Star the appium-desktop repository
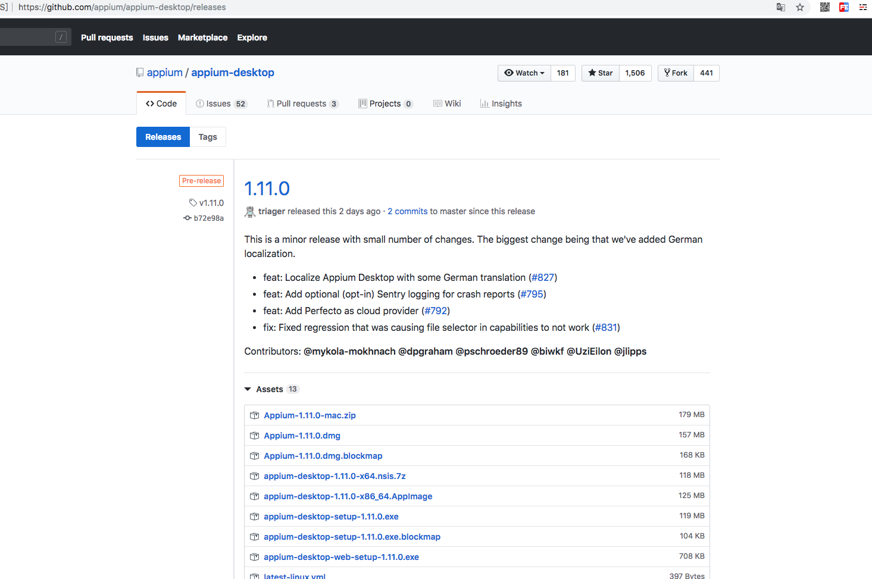 click(x=601, y=73)
